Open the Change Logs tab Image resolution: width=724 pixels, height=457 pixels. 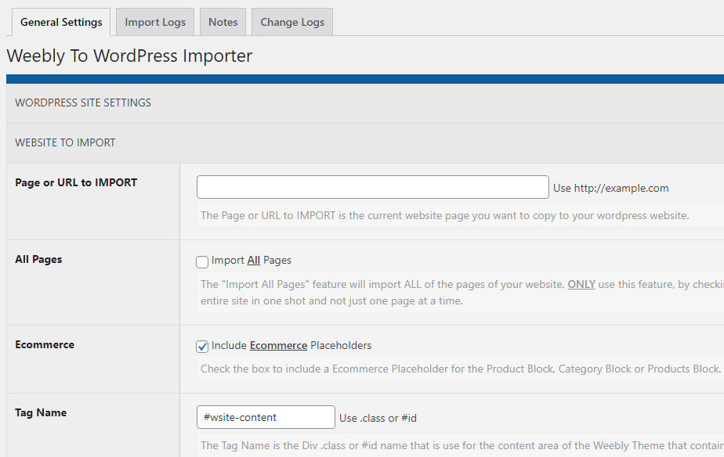292,22
